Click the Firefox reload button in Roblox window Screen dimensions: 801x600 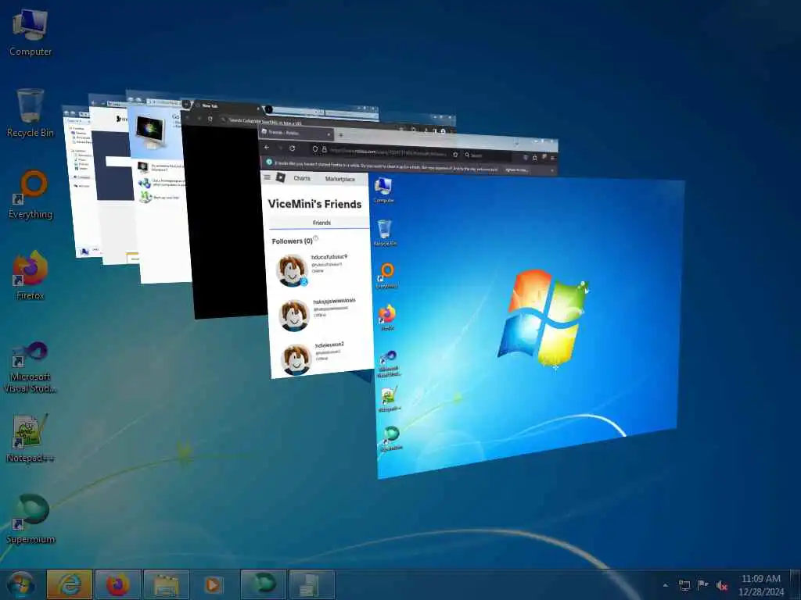(x=292, y=148)
